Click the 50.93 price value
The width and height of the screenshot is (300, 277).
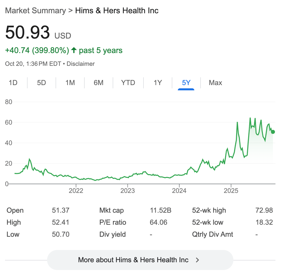click(x=28, y=32)
